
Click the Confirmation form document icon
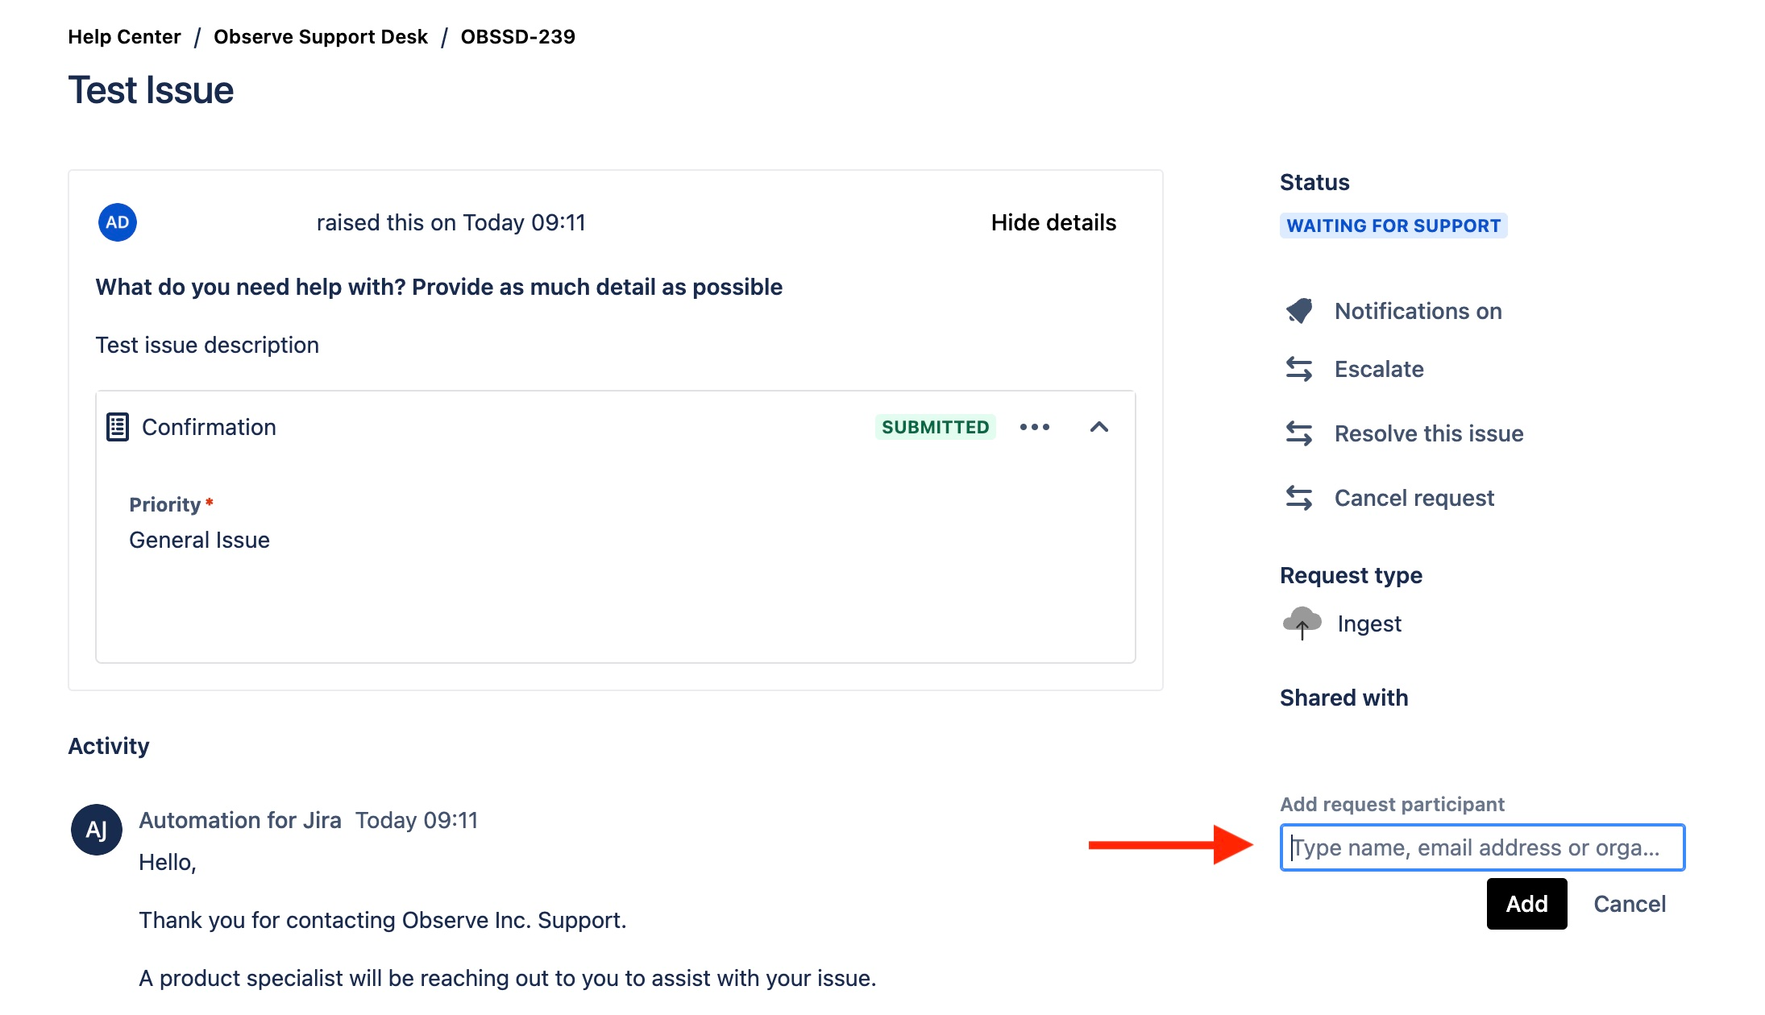coord(118,427)
